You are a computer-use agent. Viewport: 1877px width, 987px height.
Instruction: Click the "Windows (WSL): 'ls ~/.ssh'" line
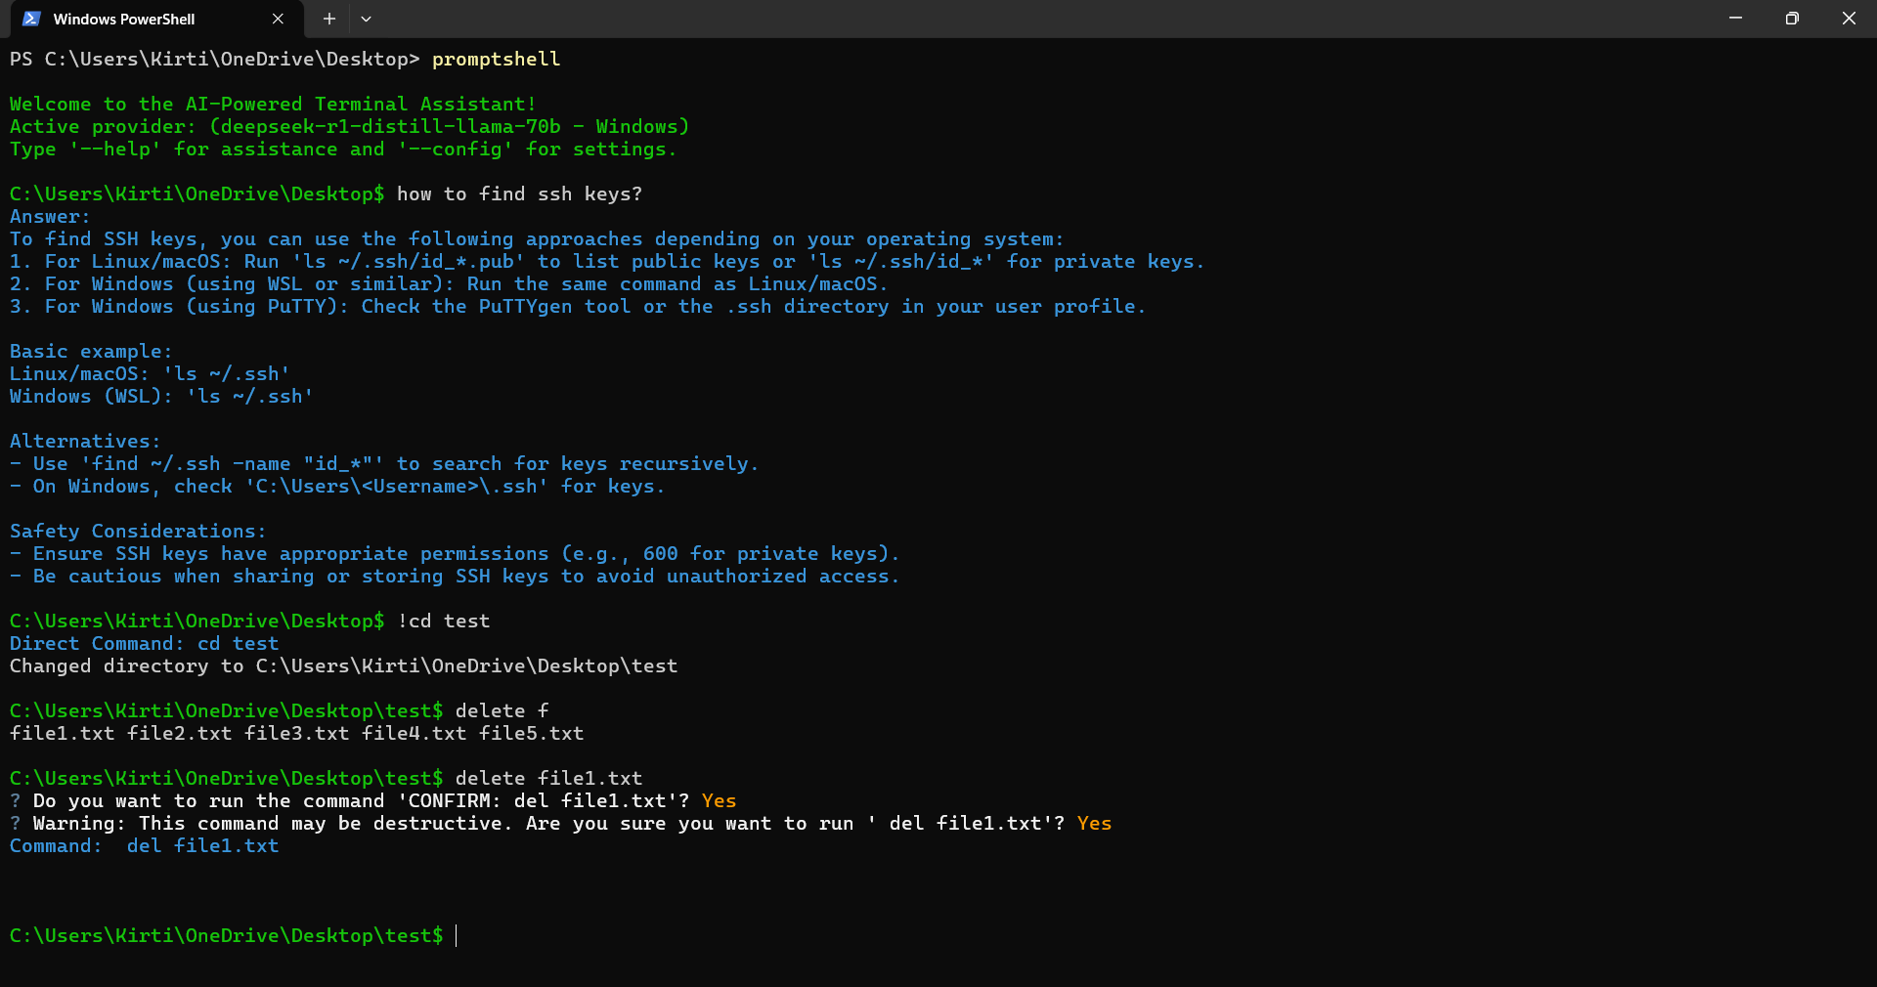coord(161,397)
